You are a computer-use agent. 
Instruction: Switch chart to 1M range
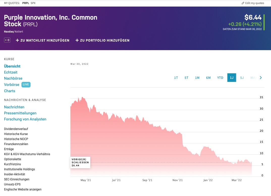click(197, 78)
